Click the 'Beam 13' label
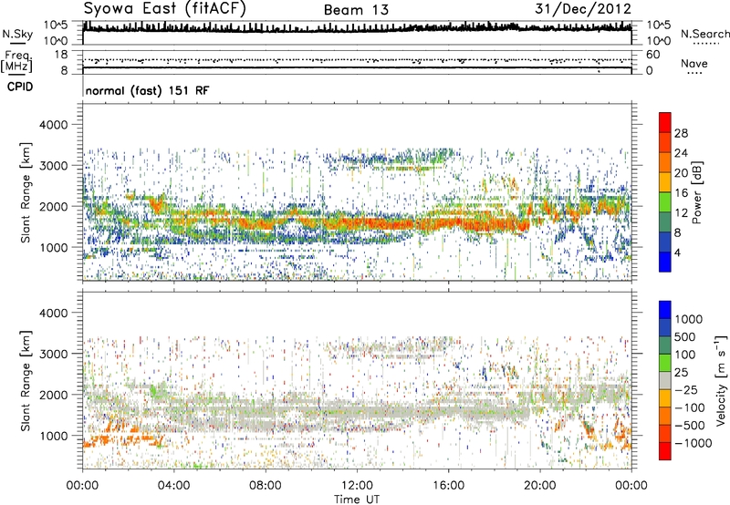The width and height of the screenshot is (730, 505). pos(356,10)
